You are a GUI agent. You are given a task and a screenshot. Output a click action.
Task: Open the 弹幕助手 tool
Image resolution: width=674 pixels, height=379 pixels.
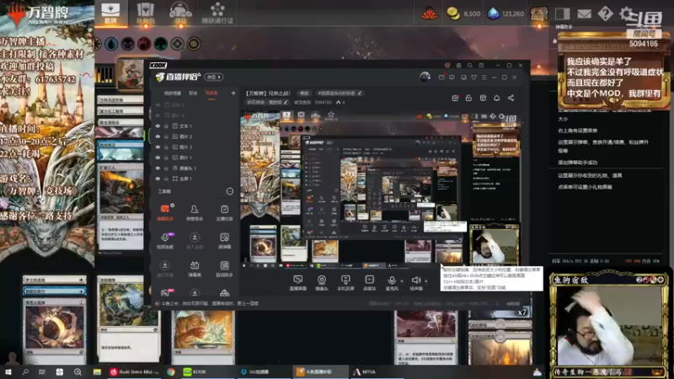pos(164,213)
